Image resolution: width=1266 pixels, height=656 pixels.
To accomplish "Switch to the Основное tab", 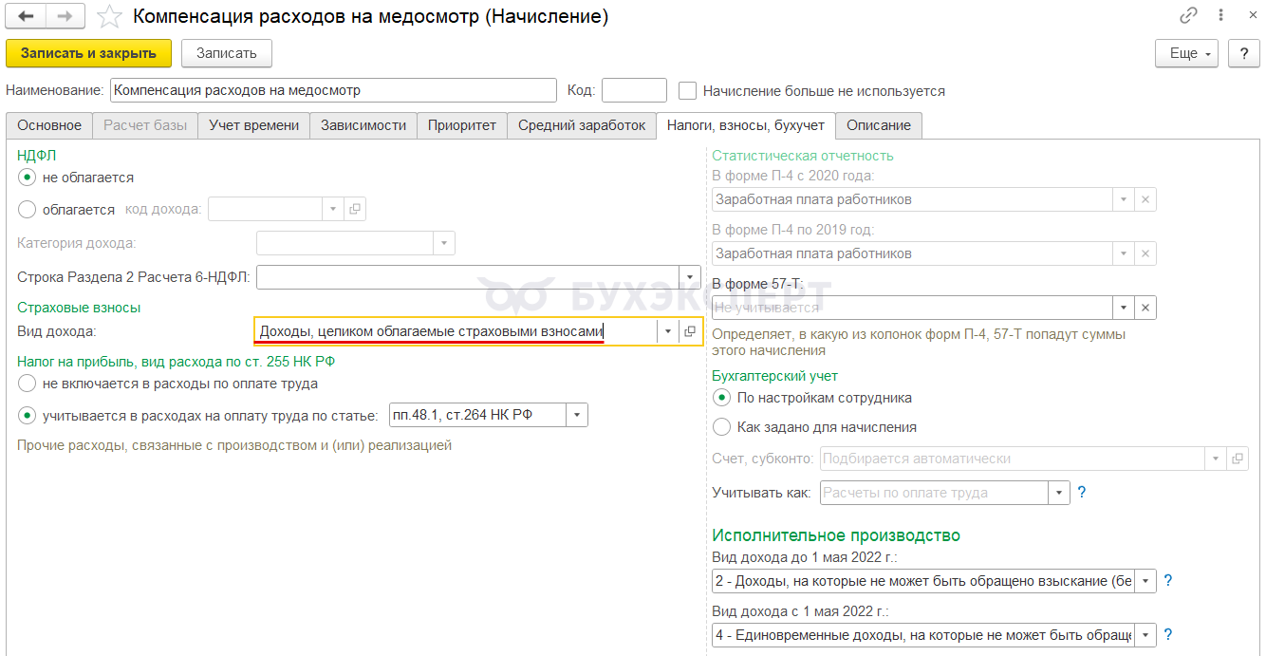I will coord(49,125).
